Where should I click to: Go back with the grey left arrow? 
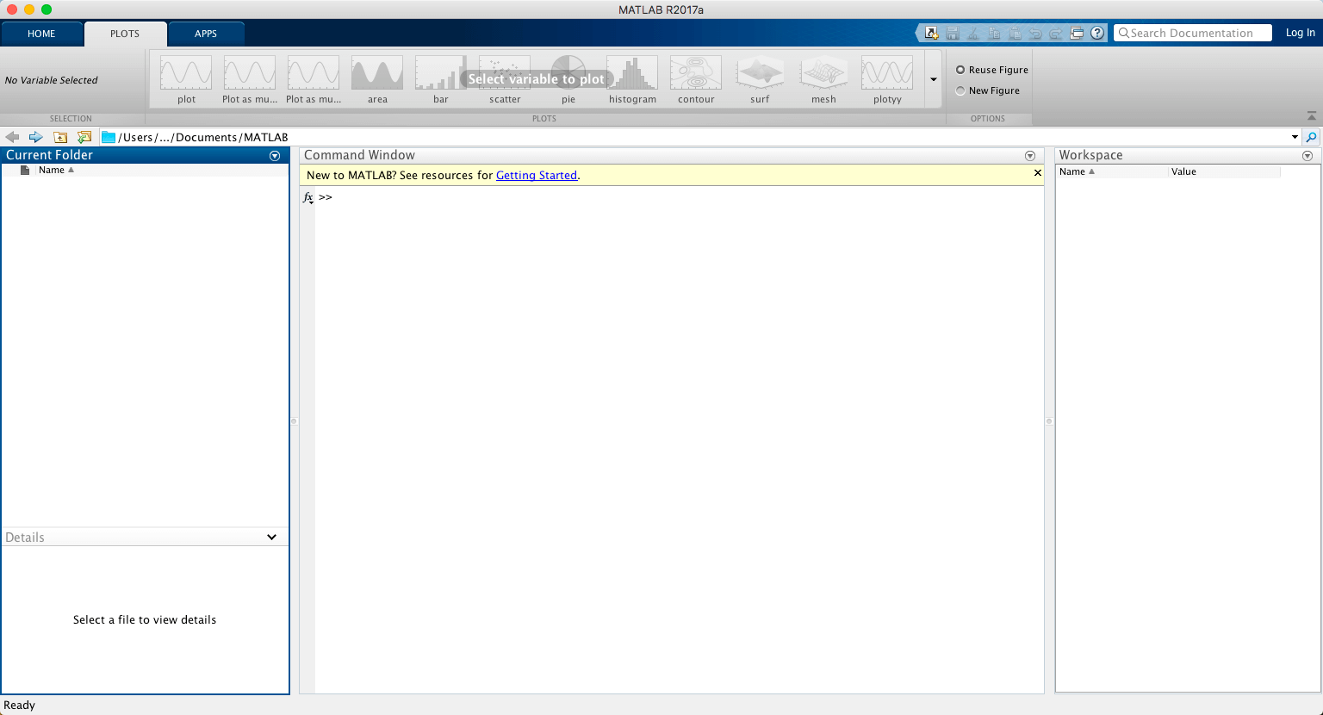coord(12,137)
